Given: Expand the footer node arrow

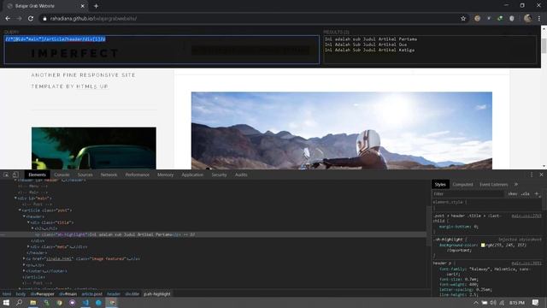Looking at the screenshot, I should (24, 271).
